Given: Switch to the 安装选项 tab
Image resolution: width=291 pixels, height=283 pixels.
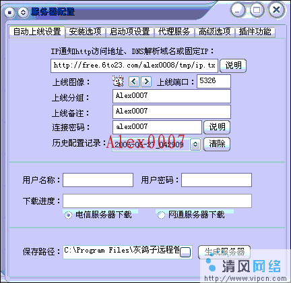Looking at the screenshot, I should click(85, 32).
